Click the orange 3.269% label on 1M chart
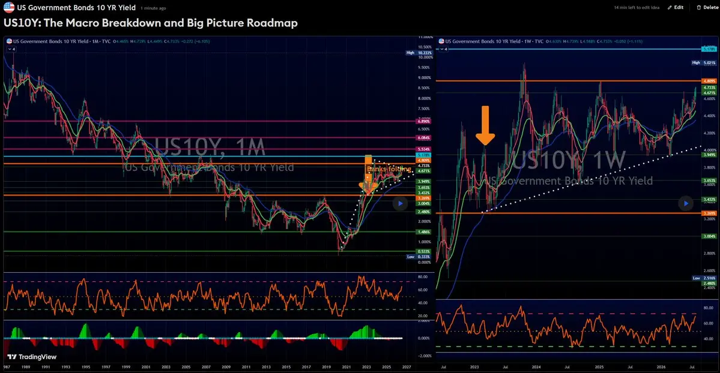 coord(423,198)
